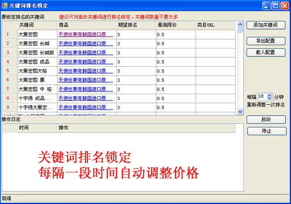Decrease the minutes interval with the down arrow
The image size is (291, 204).
tap(269, 99)
